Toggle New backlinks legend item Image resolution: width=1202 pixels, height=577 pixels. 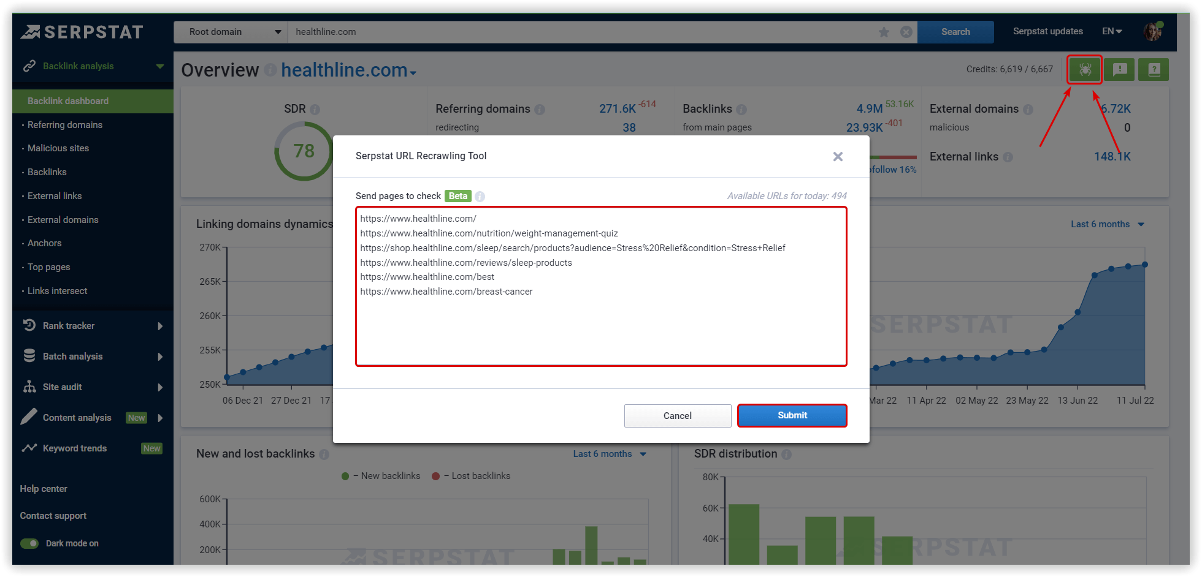(x=381, y=476)
